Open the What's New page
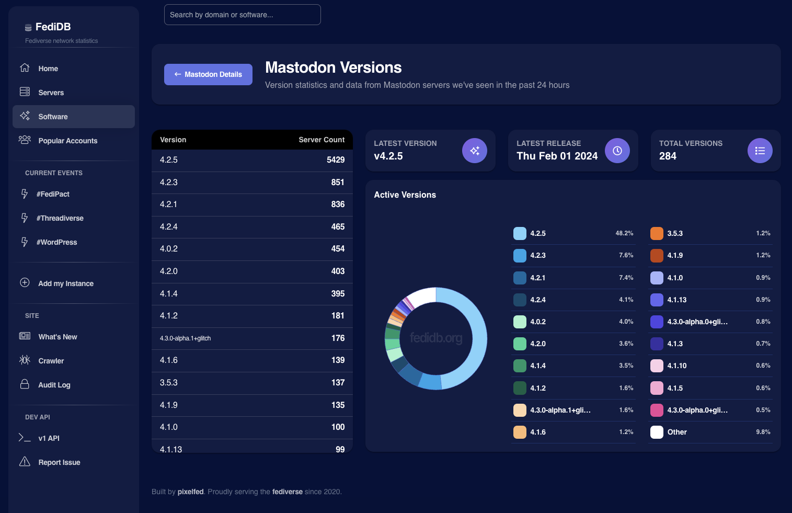This screenshot has height=513, width=792. 74,337
